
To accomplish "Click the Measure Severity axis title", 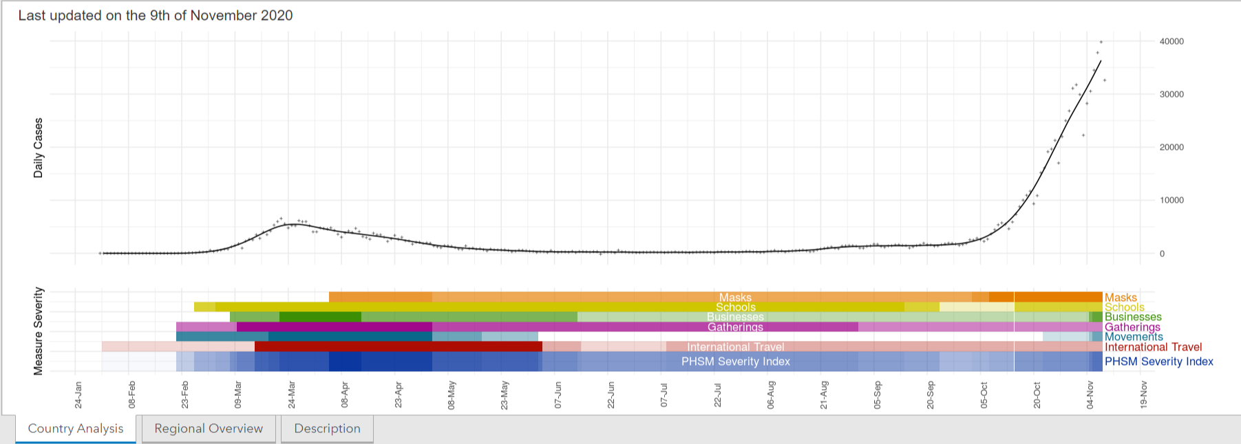I will tap(39, 331).
